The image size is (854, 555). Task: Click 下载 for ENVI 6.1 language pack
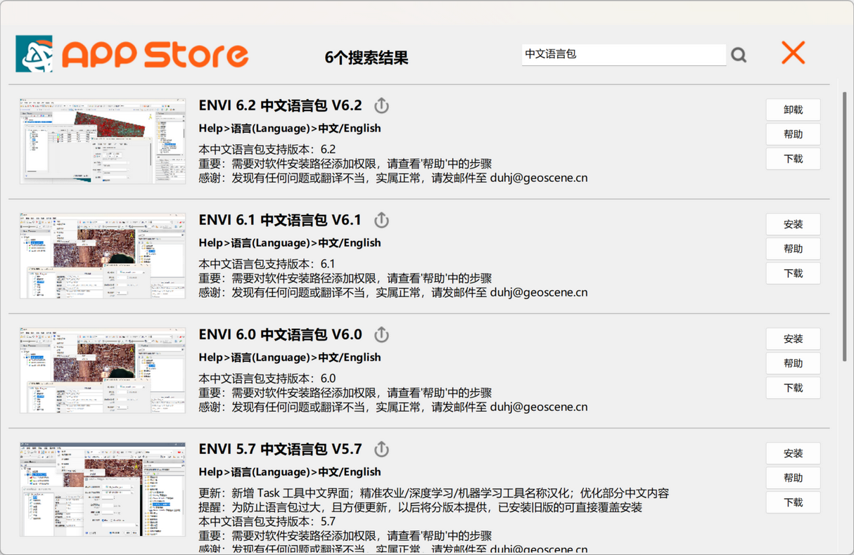coord(793,273)
